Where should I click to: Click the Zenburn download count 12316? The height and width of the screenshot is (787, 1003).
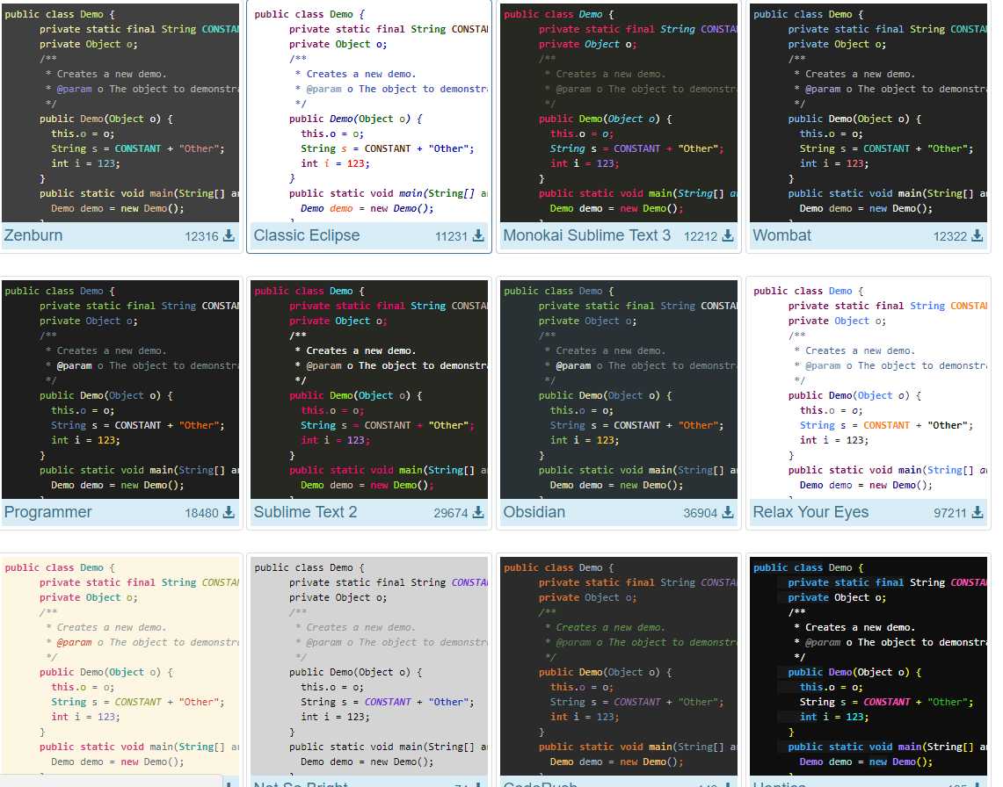[201, 236]
